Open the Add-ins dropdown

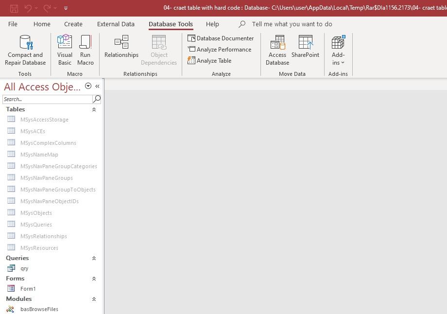(338, 50)
